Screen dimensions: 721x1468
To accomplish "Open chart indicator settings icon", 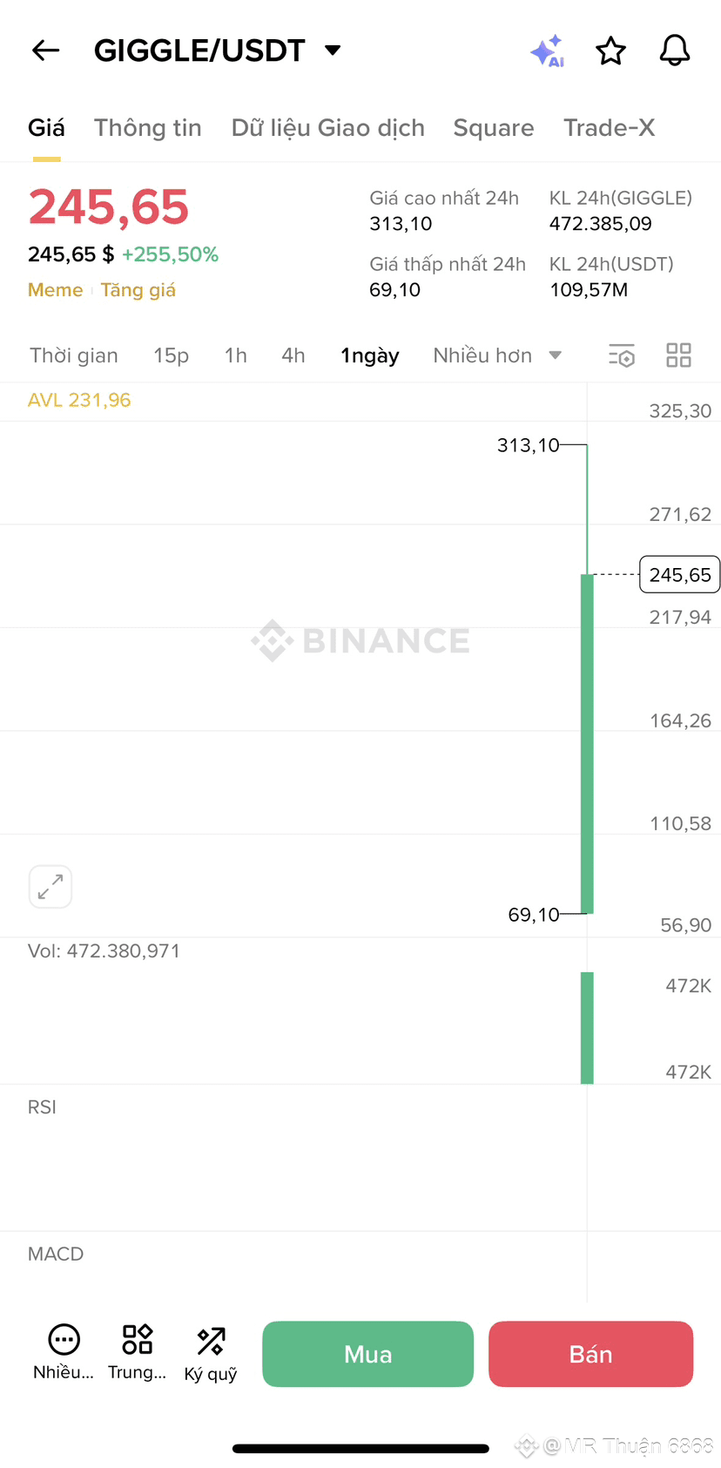I will click(x=622, y=355).
